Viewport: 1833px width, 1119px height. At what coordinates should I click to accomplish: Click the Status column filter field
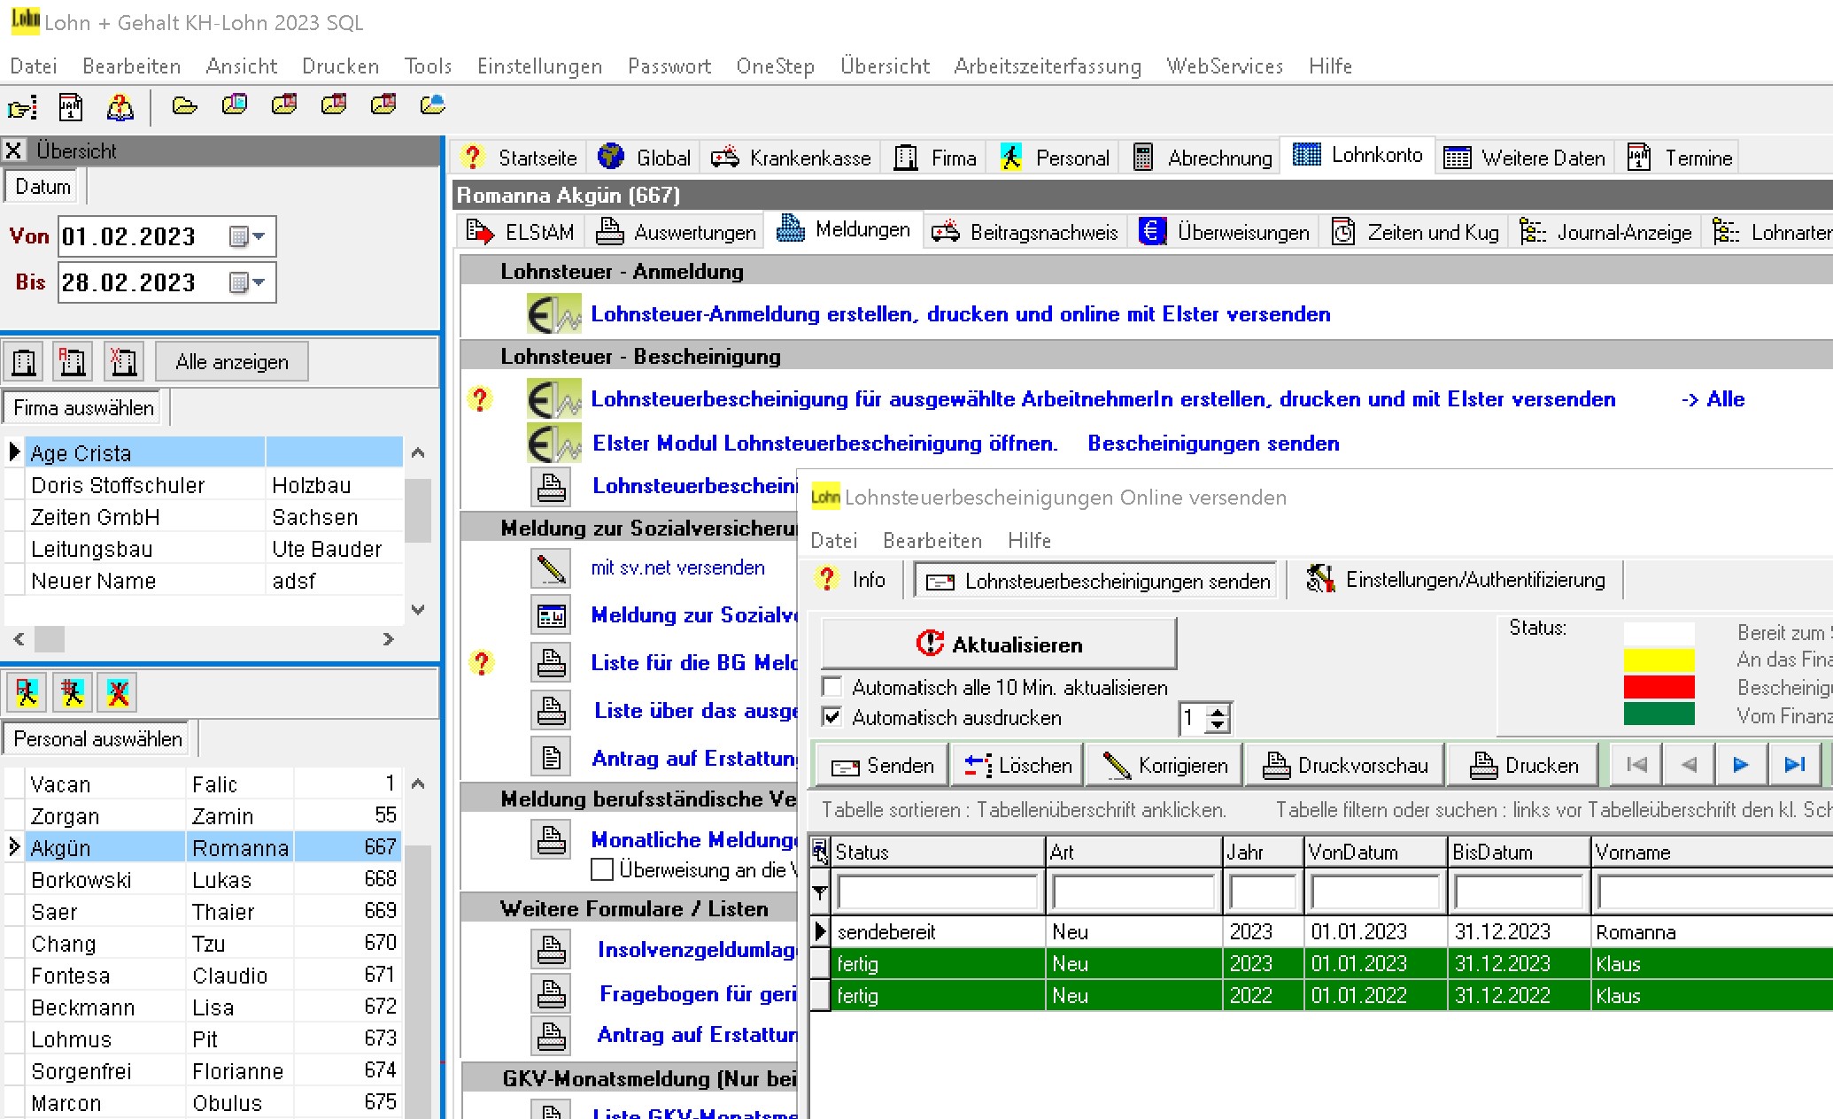pos(937,892)
